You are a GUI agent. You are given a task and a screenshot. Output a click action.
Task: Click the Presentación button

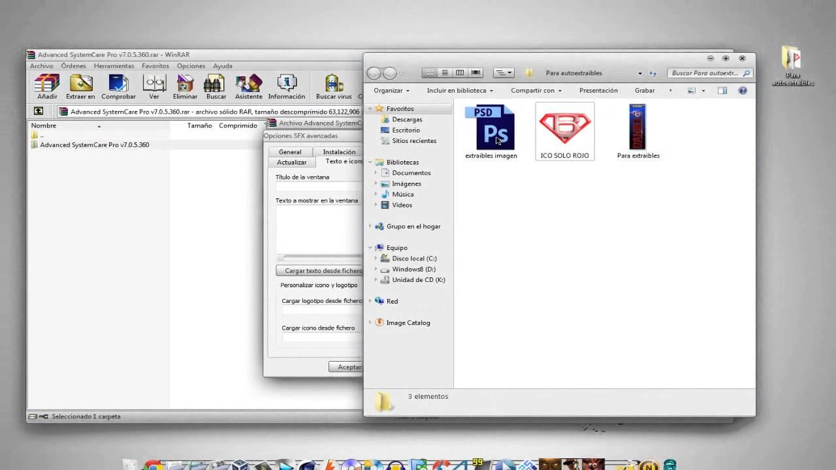(x=598, y=91)
